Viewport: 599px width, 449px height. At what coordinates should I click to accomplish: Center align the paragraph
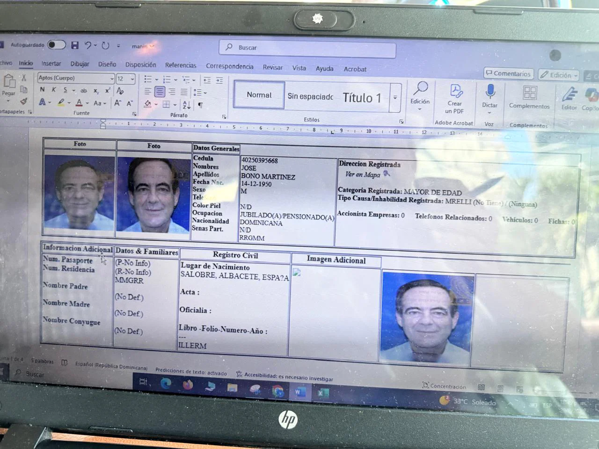coord(160,92)
